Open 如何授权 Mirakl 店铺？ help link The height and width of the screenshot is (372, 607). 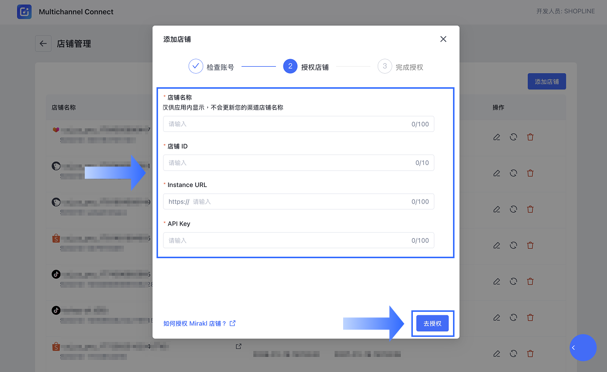point(199,323)
